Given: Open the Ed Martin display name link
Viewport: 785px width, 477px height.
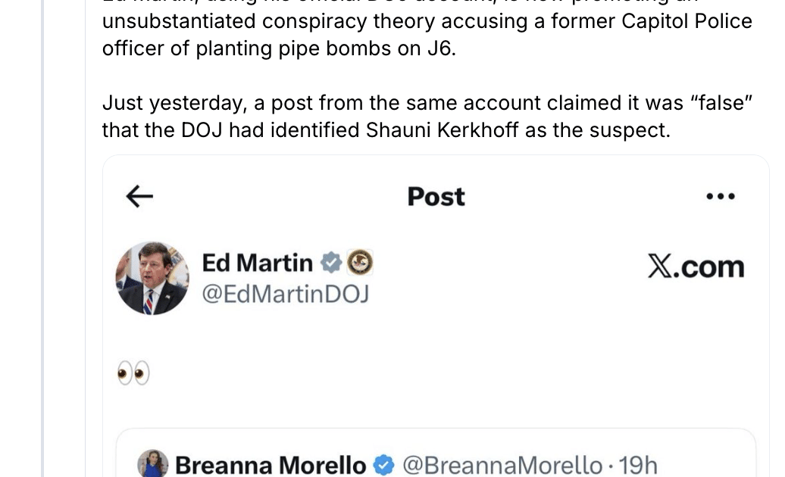Looking at the screenshot, I should 257,263.
